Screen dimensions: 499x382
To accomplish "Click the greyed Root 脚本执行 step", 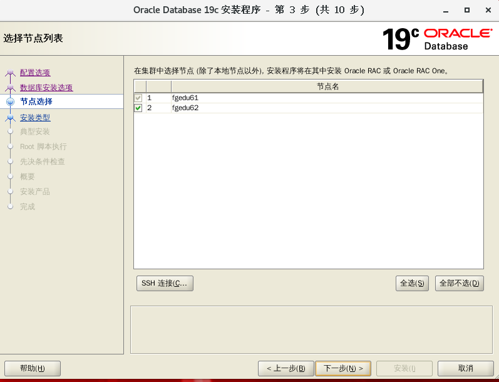I will (x=43, y=147).
